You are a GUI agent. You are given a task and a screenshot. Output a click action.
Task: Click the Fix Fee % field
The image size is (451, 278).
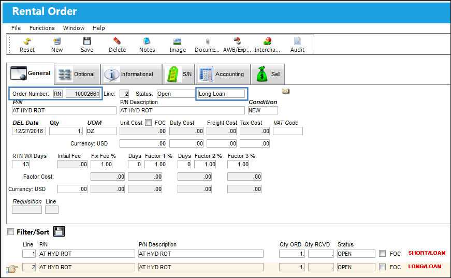coord(101,164)
